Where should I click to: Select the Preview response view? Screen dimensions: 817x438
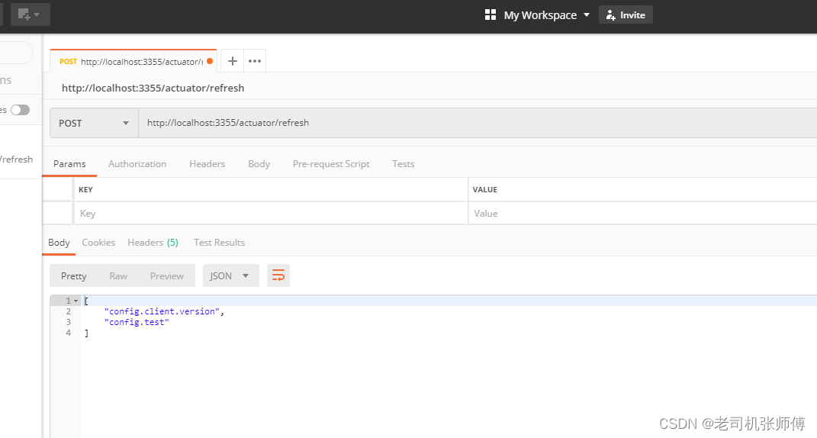coord(167,275)
